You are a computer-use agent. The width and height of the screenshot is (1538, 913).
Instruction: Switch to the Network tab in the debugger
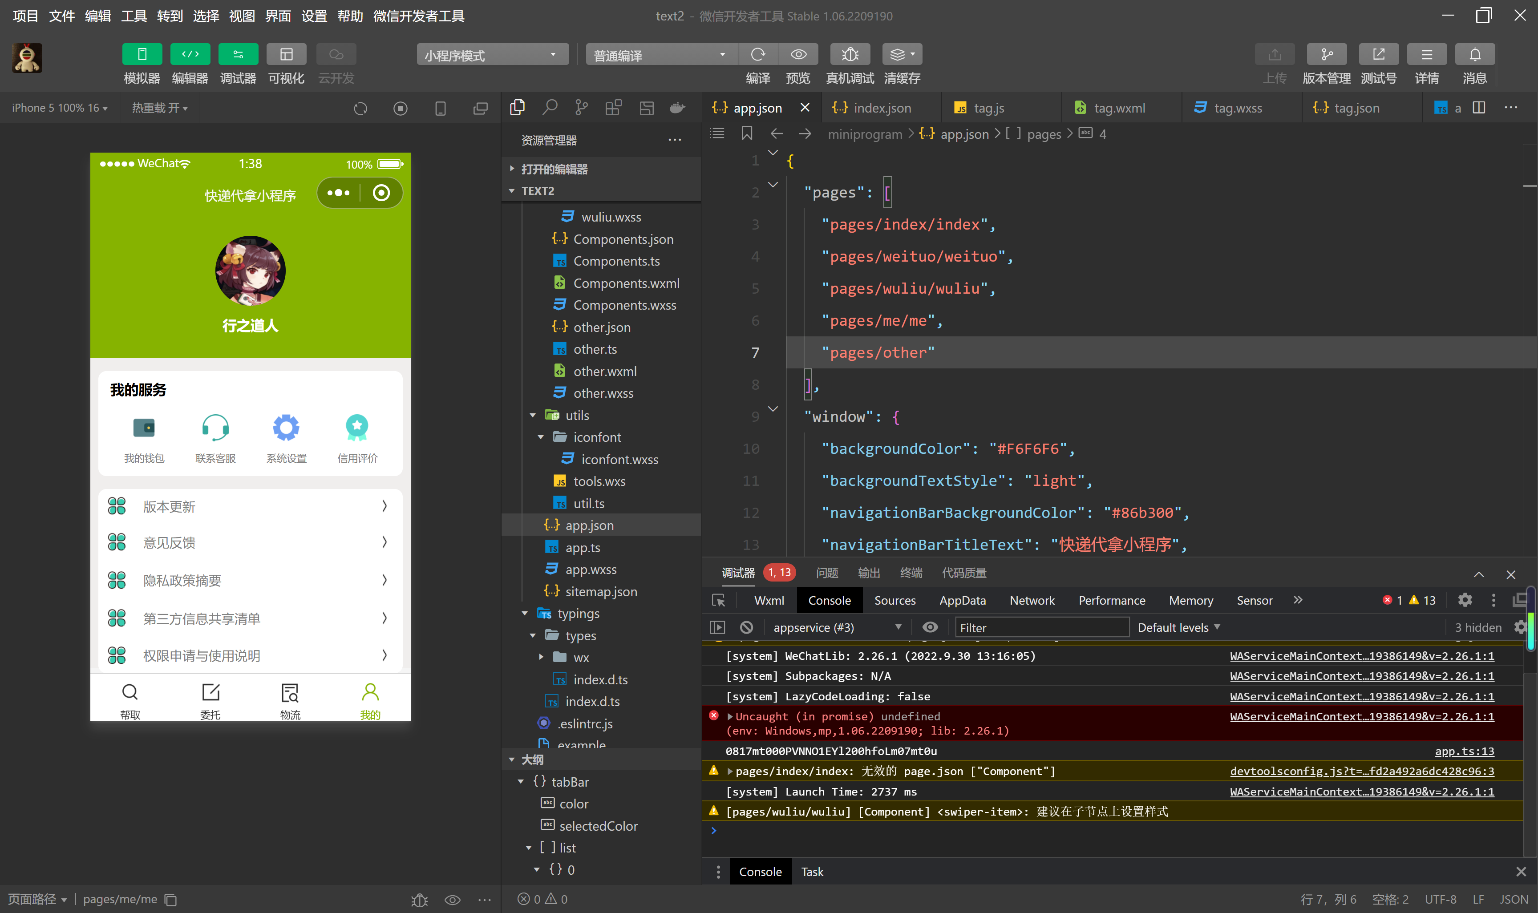point(1032,601)
